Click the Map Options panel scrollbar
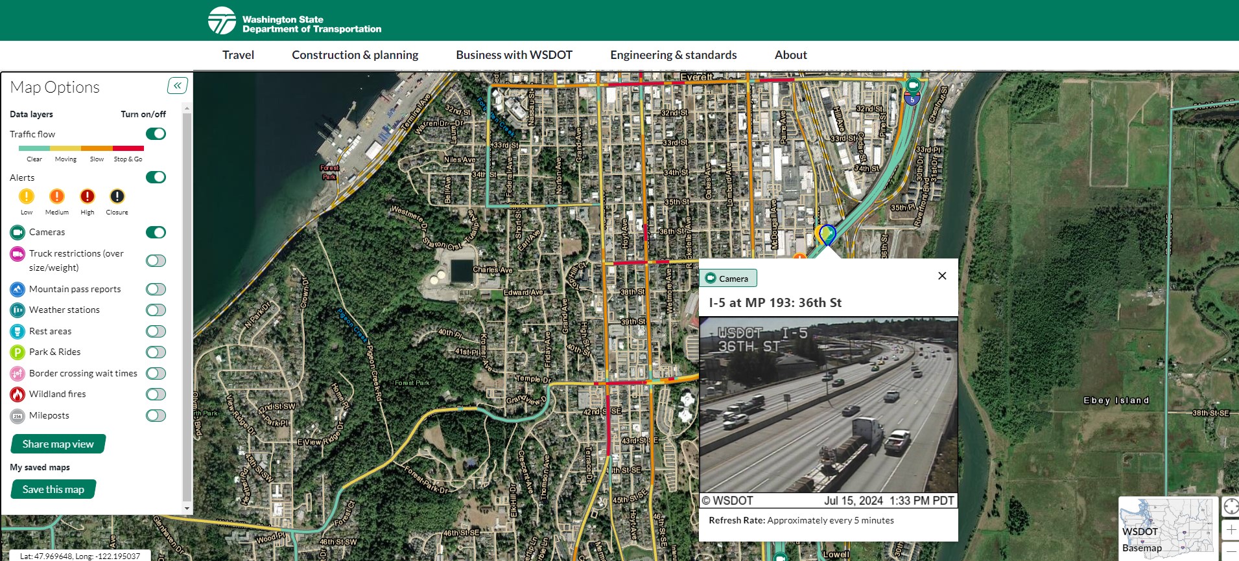 (187, 307)
